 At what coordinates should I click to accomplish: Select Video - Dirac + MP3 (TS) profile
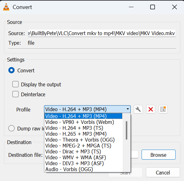point(83,152)
